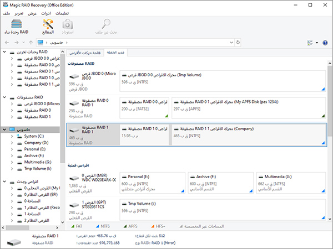The height and width of the screenshot is (249, 333).
Task: Expand the Personal (E:) tree node
Action: 12,149
